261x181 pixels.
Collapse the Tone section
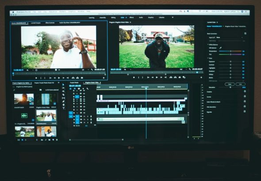[208, 58]
